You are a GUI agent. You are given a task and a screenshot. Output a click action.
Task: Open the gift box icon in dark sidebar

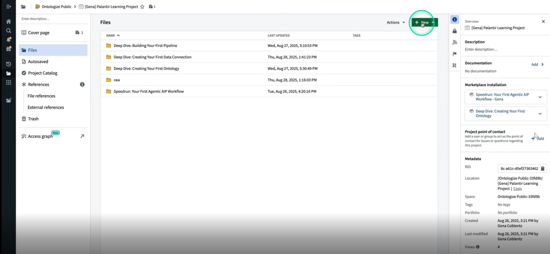[x=9, y=49]
